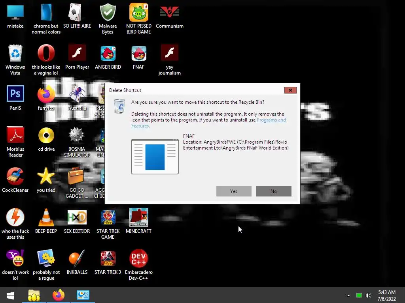Show hidden system tray icons
This screenshot has width=405, height=303.
click(x=348, y=296)
